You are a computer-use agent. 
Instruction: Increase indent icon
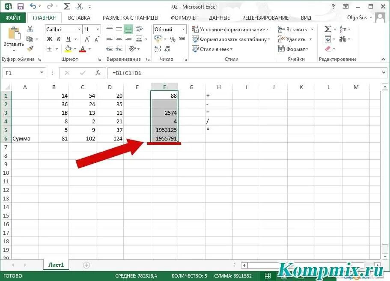(x=119, y=49)
